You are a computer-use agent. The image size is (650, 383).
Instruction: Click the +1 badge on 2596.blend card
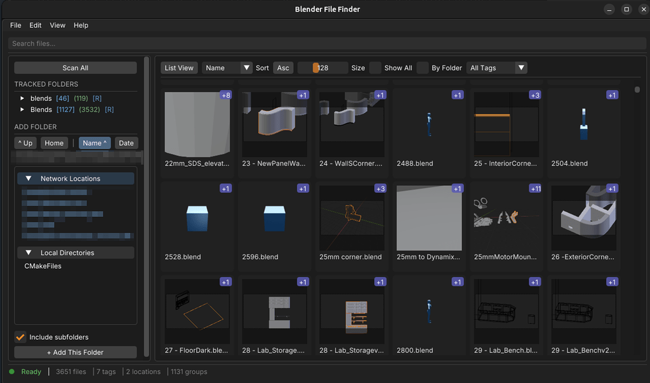303,189
